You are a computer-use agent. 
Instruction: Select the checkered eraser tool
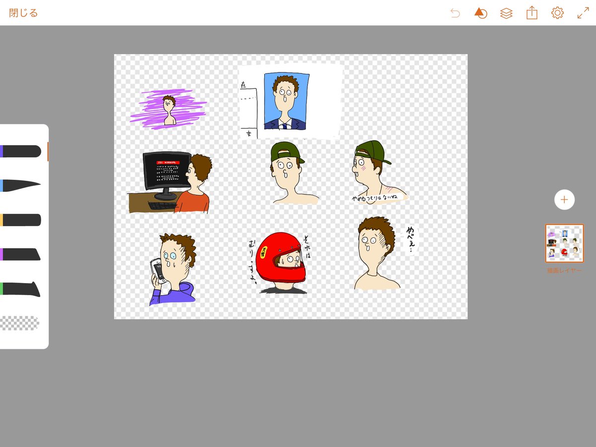coord(20,323)
